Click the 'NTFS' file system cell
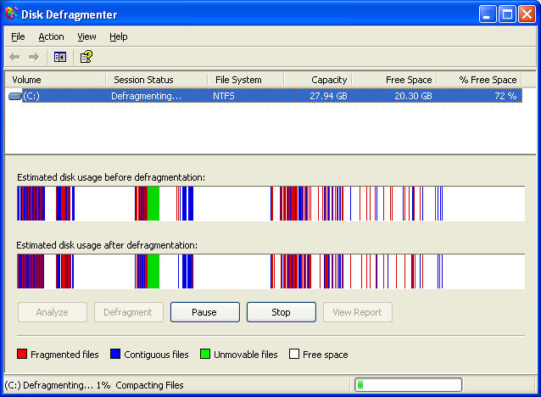Viewport: 541px width, 397px height. point(224,96)
